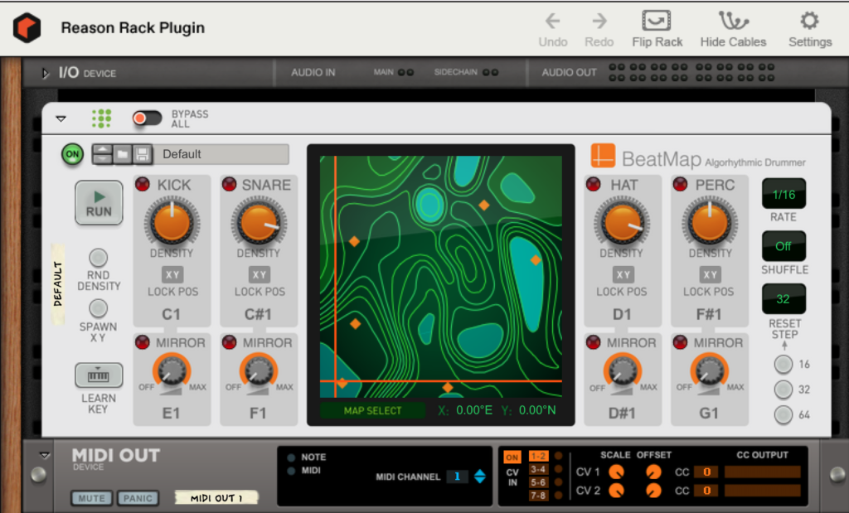The width and height of the screenshot is (849, 513).
Task: Expand the I/O device triangle
Action: (46, 72)
